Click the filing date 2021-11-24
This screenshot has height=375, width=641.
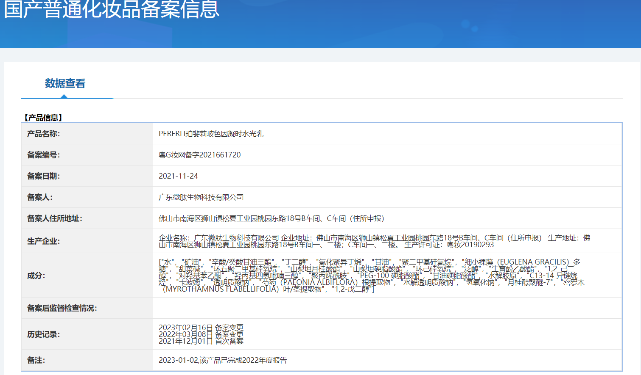(178, 176)
